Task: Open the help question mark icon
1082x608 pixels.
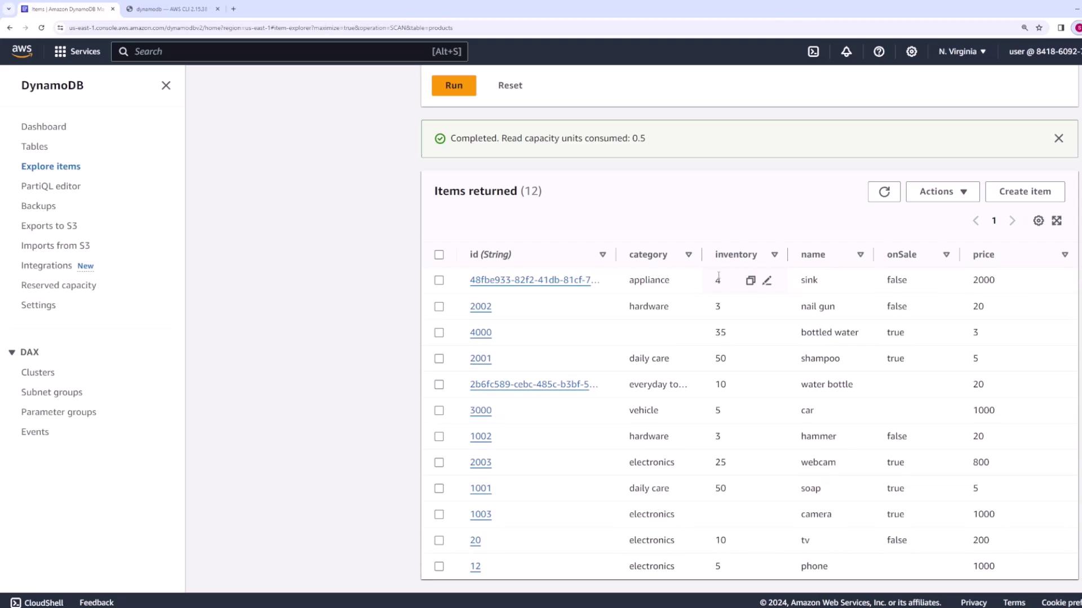Action: coord(879,51)
